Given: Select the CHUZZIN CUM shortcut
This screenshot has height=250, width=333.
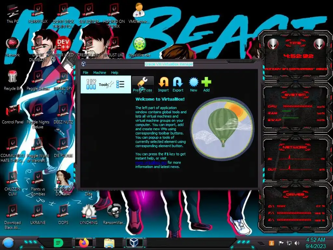Looking at the screenshot, I should (x=13, y=183).
